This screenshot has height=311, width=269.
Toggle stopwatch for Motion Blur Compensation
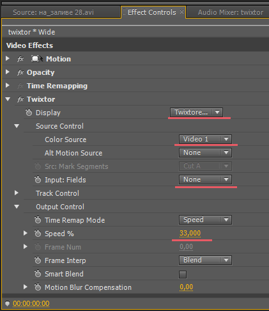(x=38, y=287)
